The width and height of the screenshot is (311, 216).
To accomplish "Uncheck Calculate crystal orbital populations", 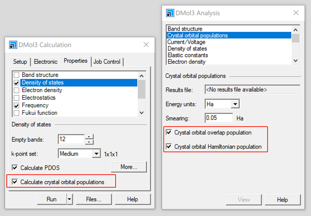I will [15, 182].
